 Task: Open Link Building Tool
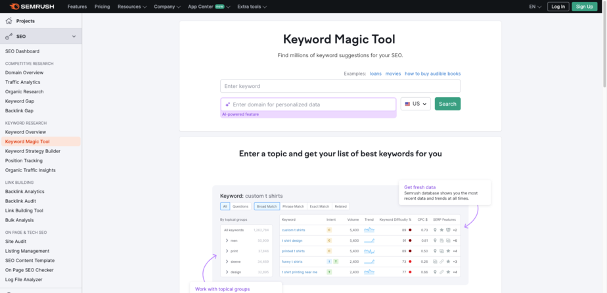24,211
